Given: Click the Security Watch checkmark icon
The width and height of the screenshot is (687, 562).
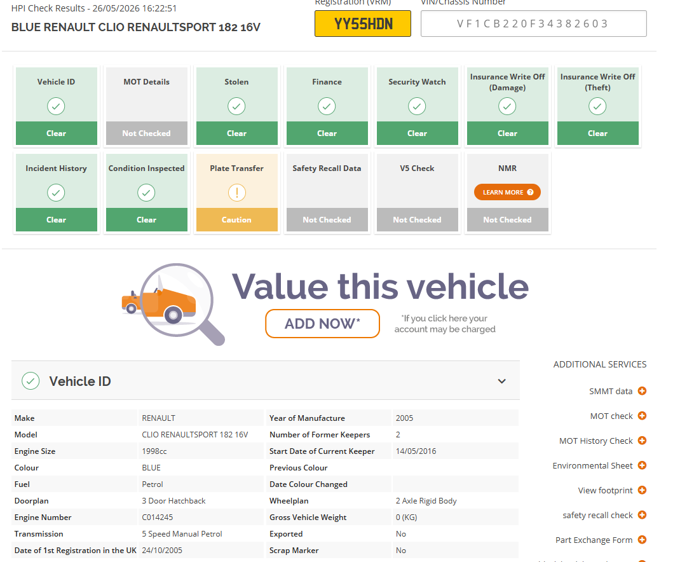Looking at the screenshot, I should click(x=417, y=106).
